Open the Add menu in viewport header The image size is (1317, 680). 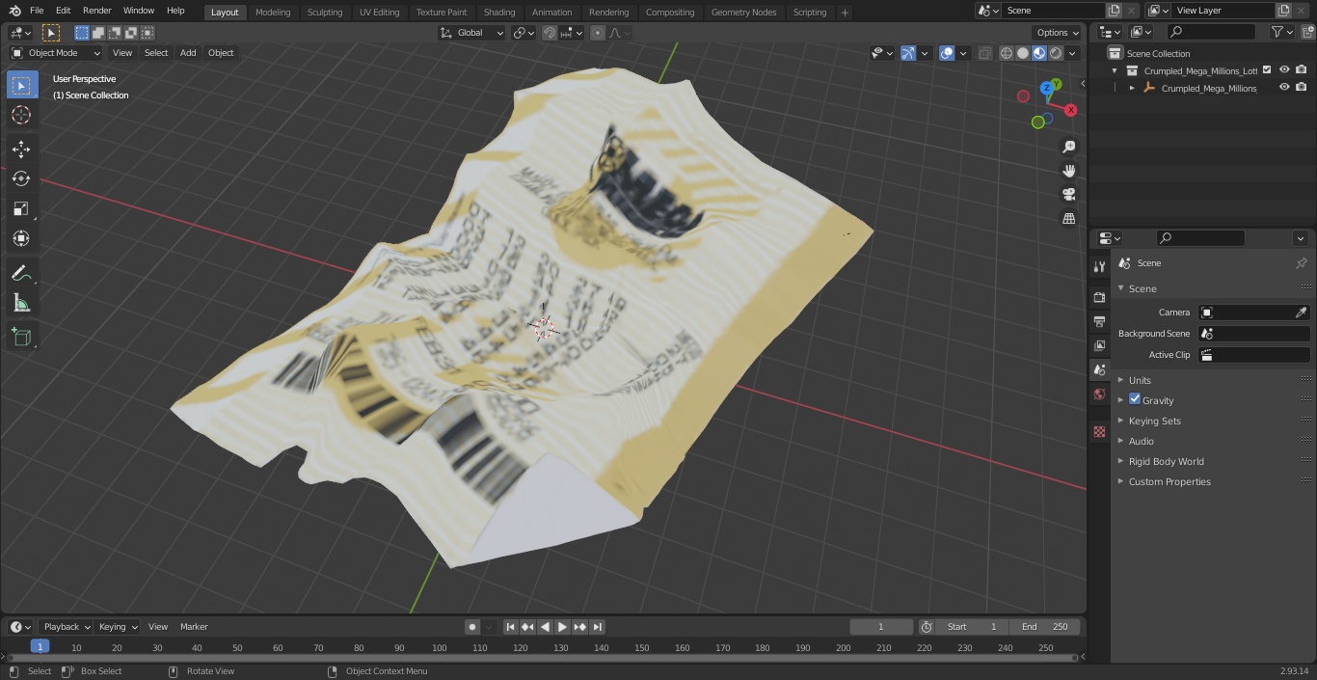[188, 53]
